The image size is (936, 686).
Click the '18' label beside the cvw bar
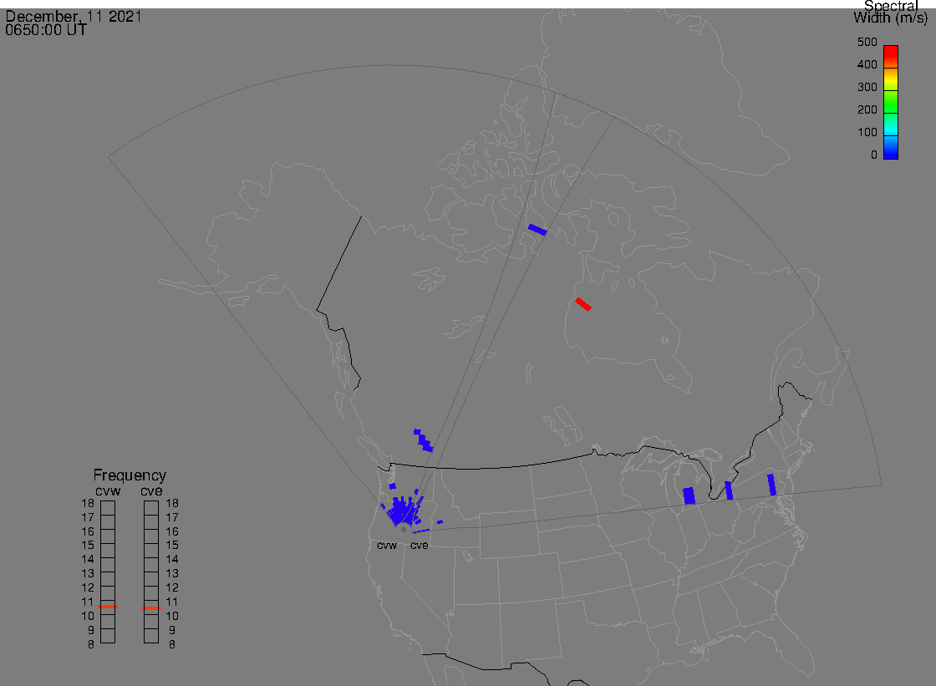click(x=88, y=503)
